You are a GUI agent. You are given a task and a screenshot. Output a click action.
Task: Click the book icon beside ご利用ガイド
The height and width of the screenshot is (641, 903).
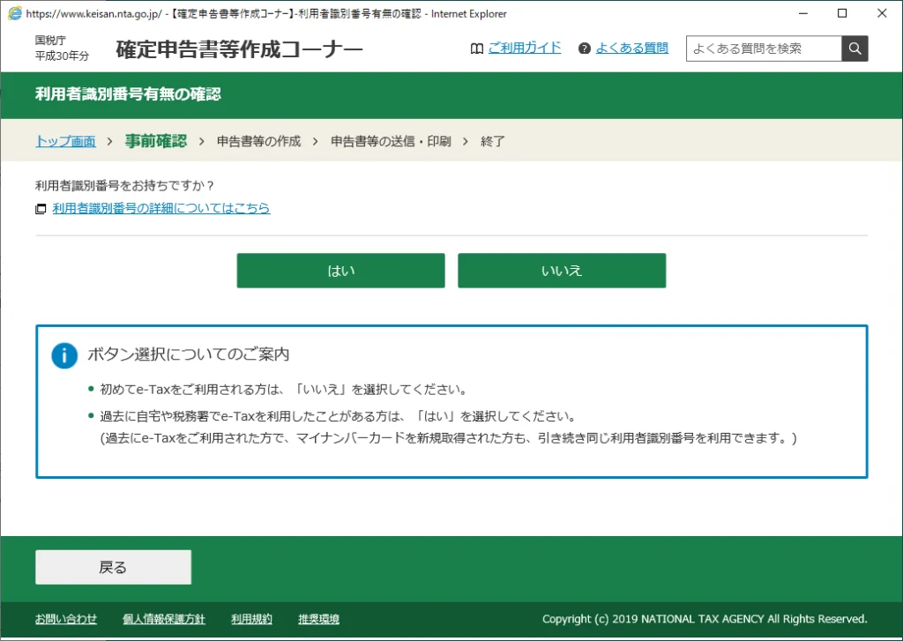[476, 48]
